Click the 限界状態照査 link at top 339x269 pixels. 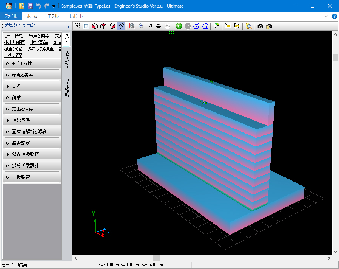pos(40,49)
